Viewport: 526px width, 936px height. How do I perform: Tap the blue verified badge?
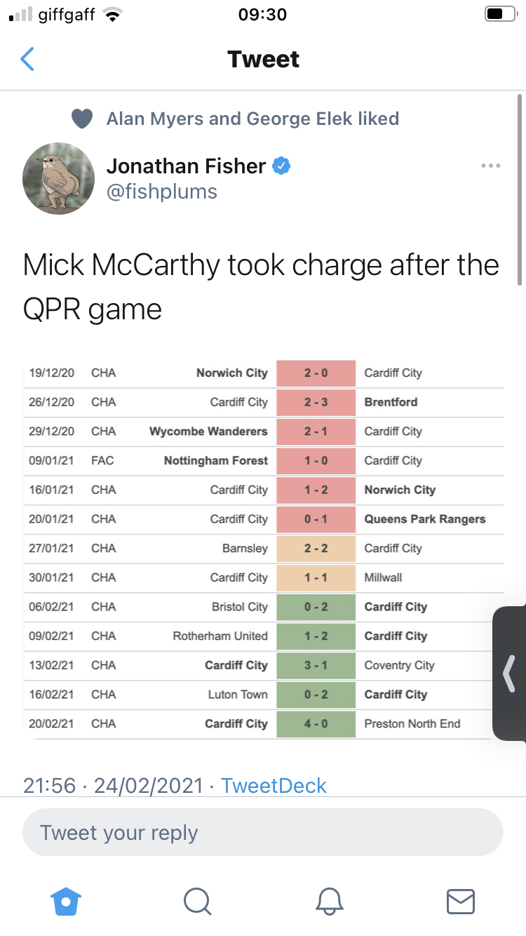[281, 166]
